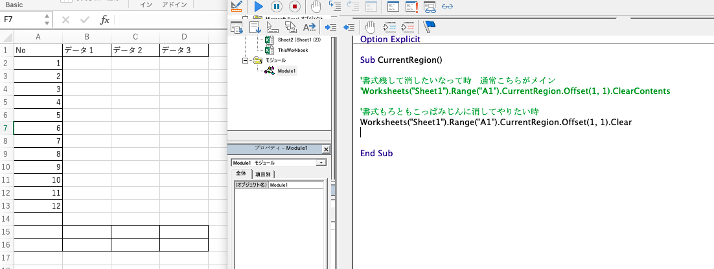Click the fx Insert Function icon
The image size is (714, 269).
[105, 19]
